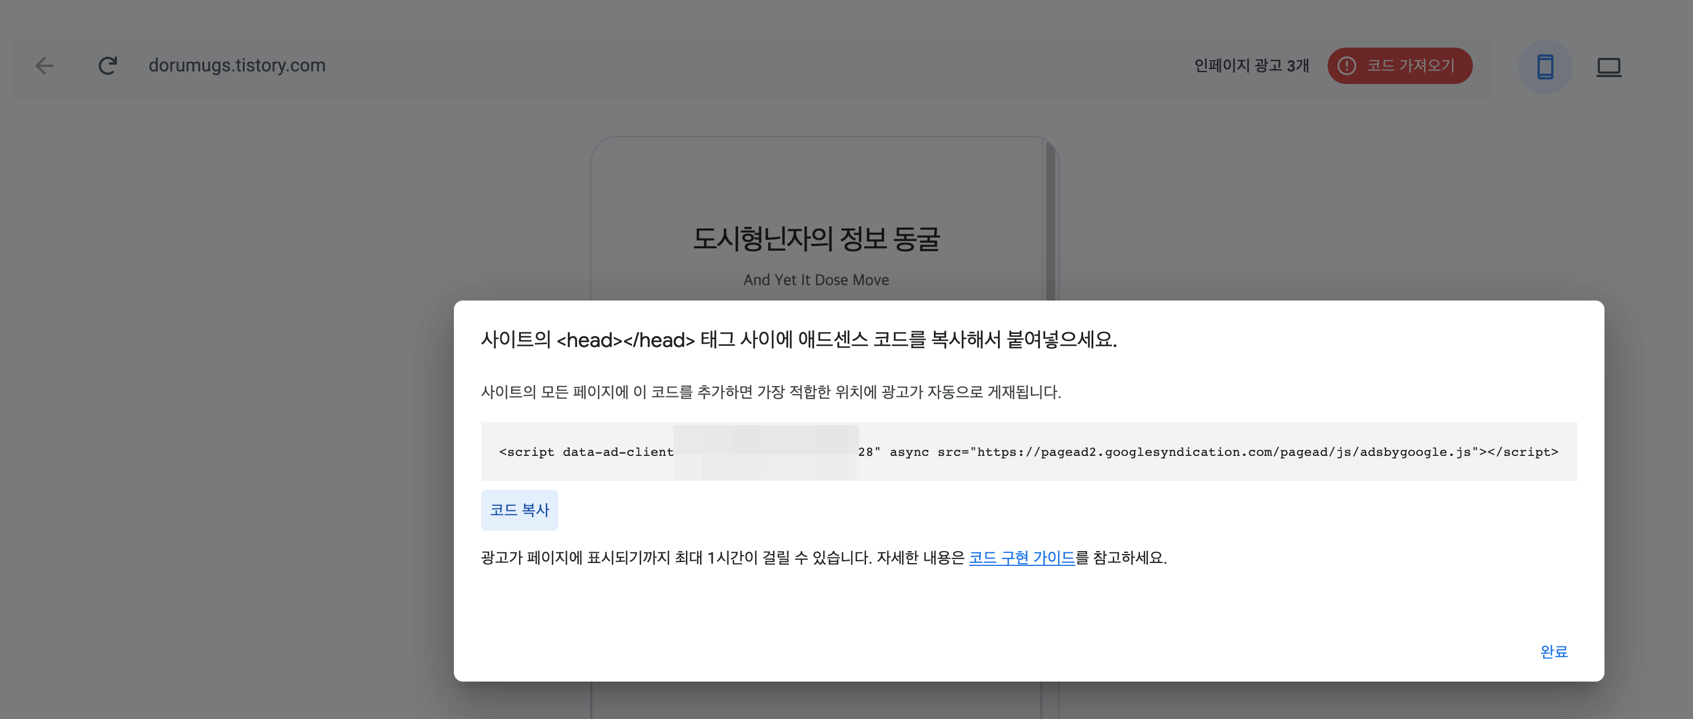
Task: Click the blog title 도시형닌자의 정보 동굴
Action: pos(816,238)
